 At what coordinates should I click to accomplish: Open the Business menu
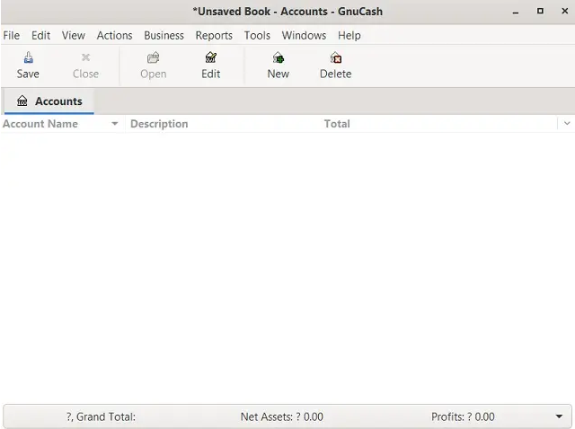[164, 35]
